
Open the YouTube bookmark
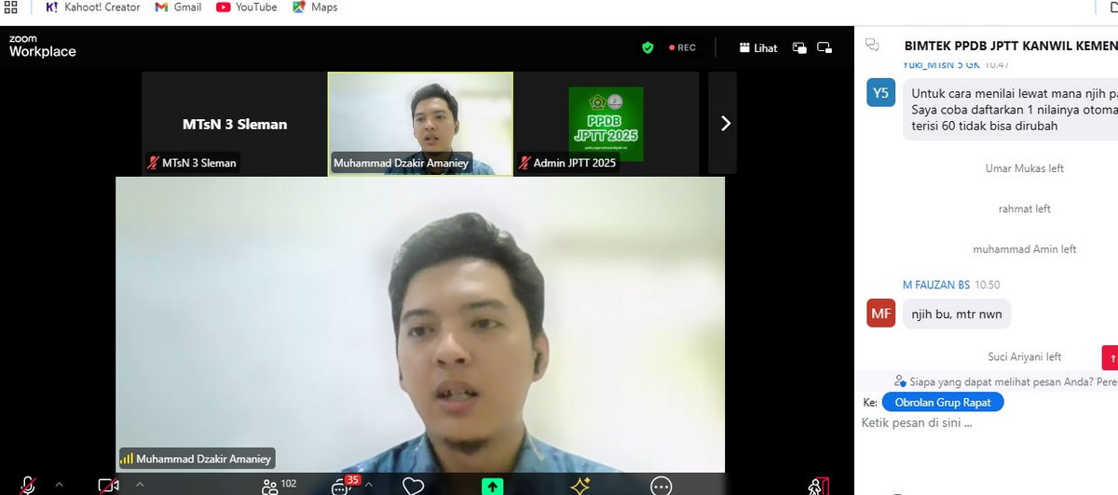click(x=246, y=7)
